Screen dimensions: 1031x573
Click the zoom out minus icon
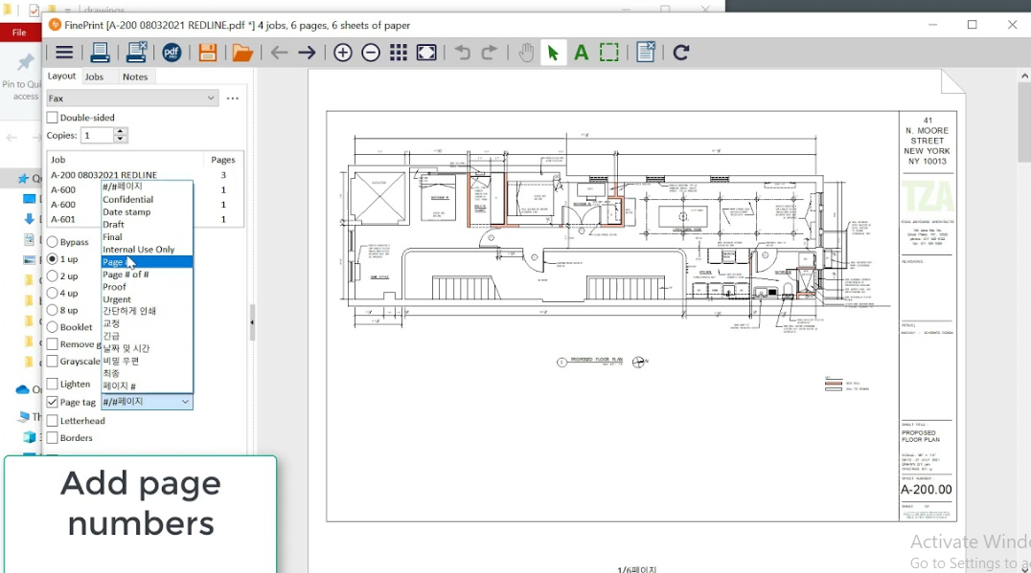pos(371,53)
